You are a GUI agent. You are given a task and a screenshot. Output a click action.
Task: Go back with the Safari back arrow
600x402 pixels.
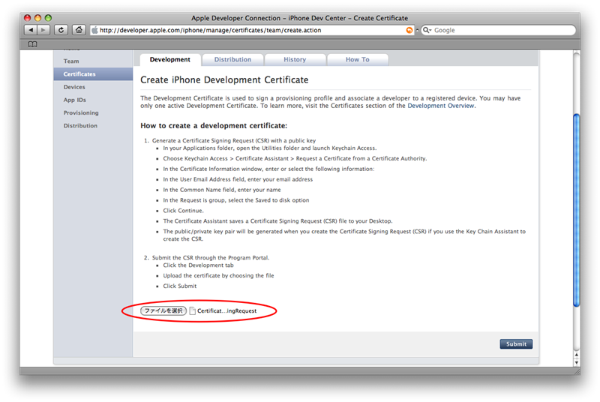pyautogui.click(x=31, y=30)
